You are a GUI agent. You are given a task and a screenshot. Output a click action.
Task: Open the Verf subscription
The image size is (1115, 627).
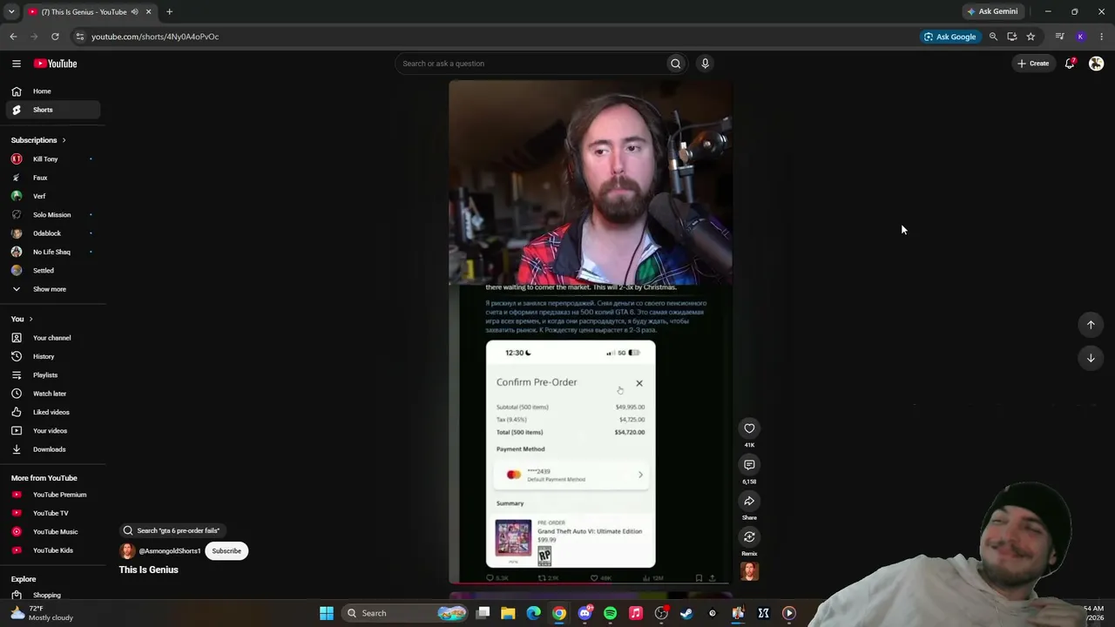51,197
